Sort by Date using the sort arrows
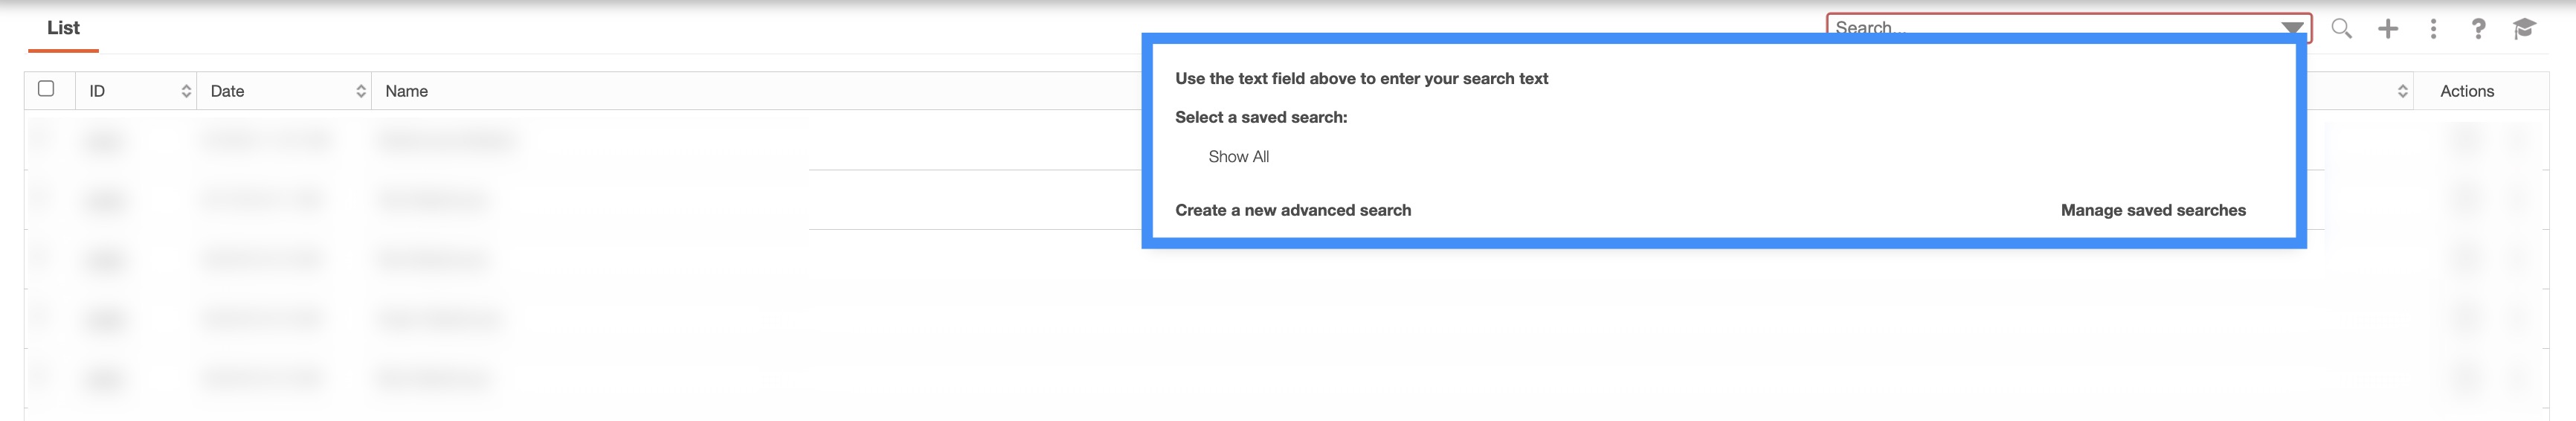Screen dimensions: 2576x421 [x=361, y=91]
